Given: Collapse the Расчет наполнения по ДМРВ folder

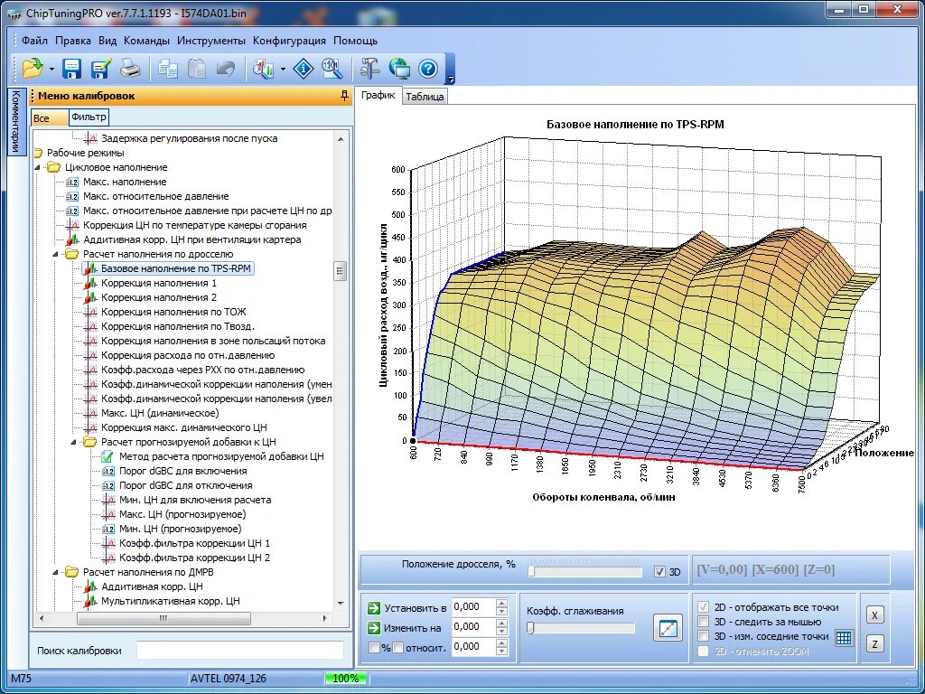Looking at the screenshot, I should 56,572.
